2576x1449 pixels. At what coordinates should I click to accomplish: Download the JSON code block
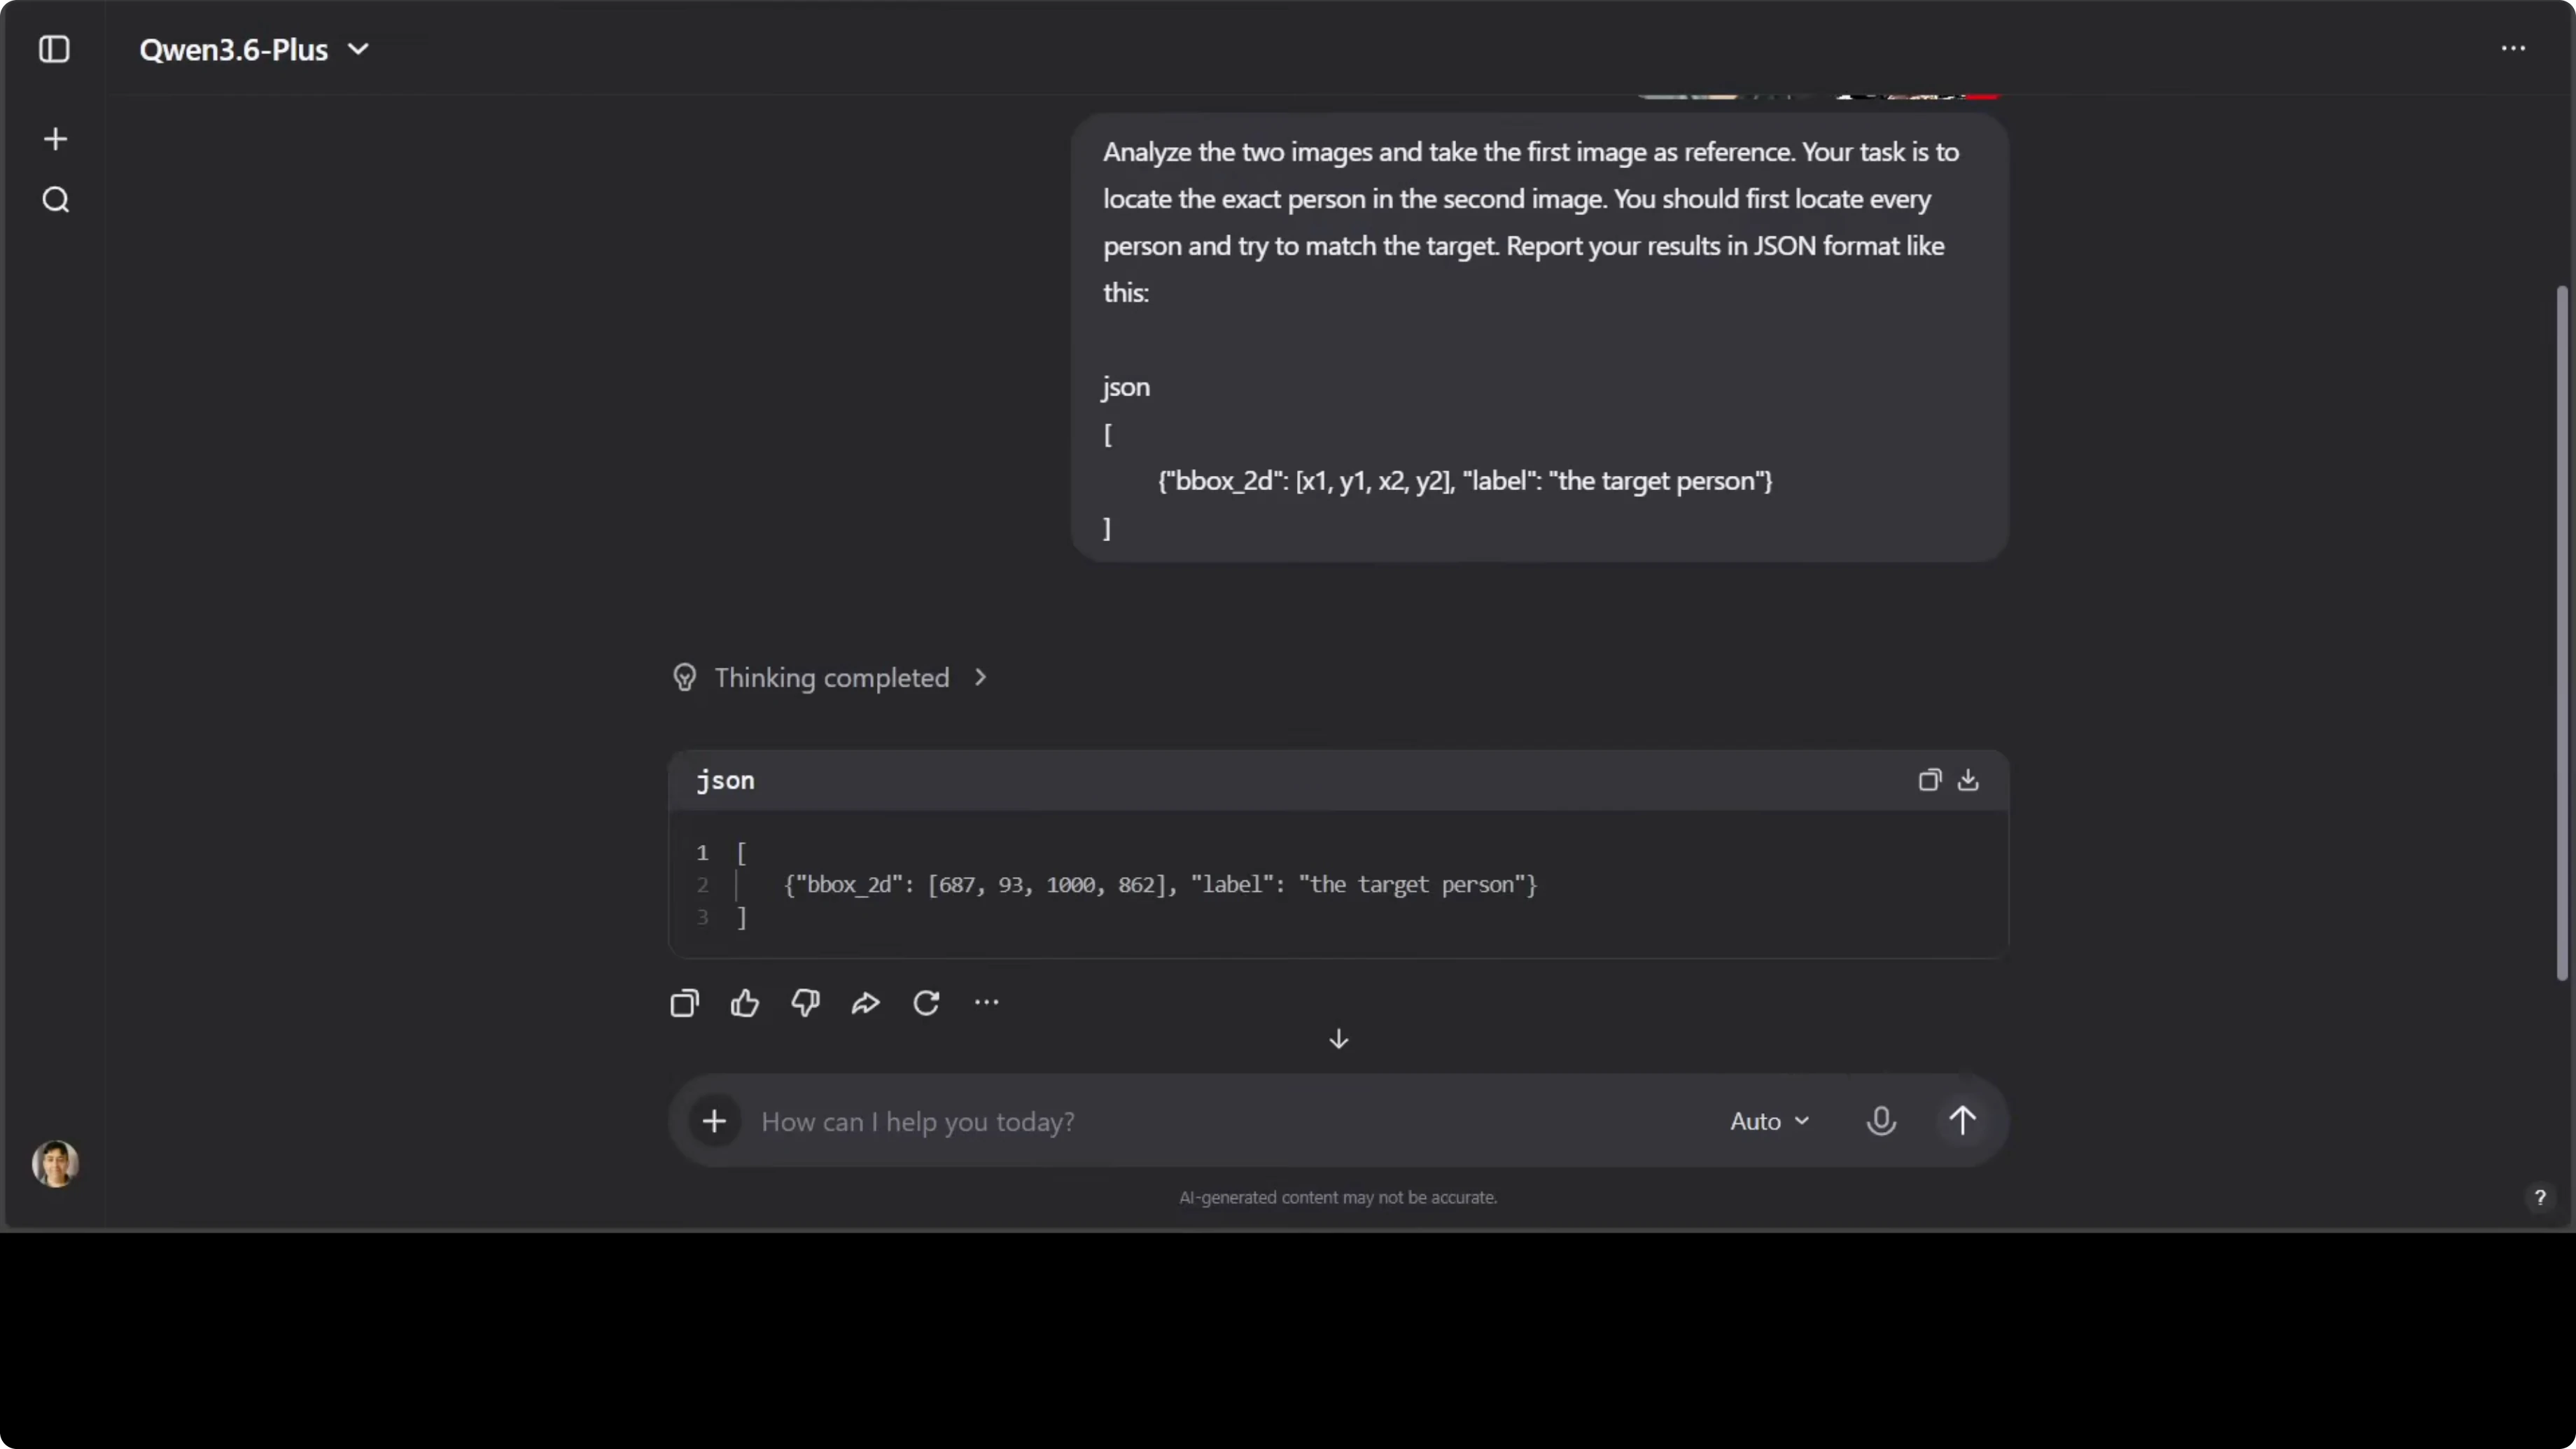pyautogui.click(x=1968, y=780)
